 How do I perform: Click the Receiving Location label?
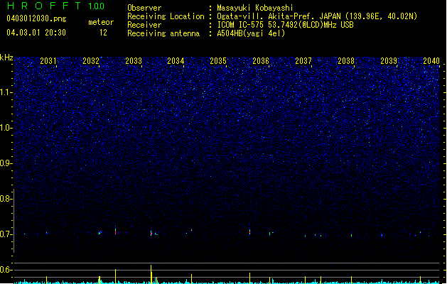166,16
